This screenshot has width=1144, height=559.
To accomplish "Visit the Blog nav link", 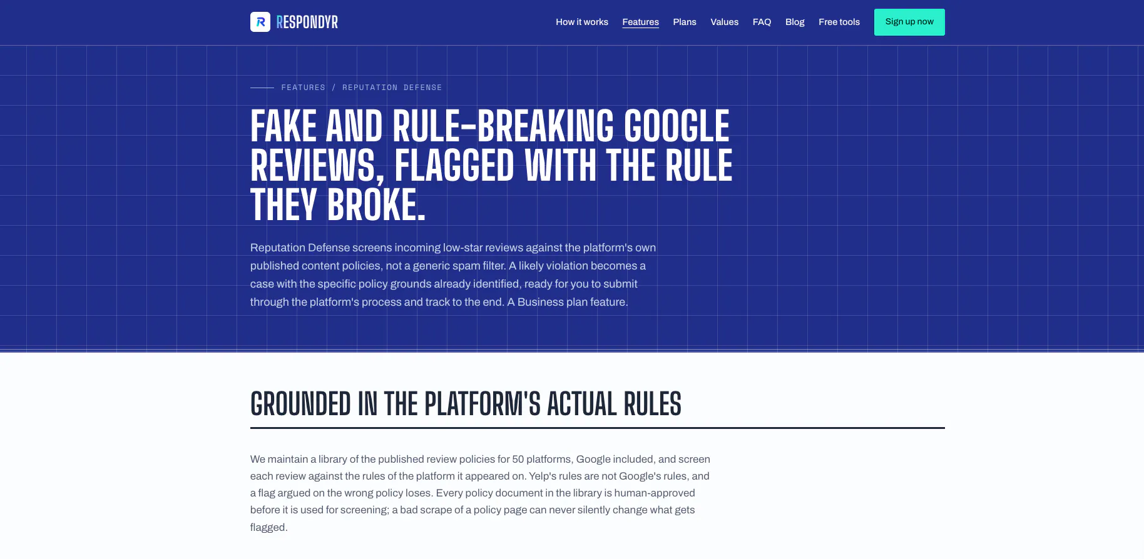I will (795, 22).
